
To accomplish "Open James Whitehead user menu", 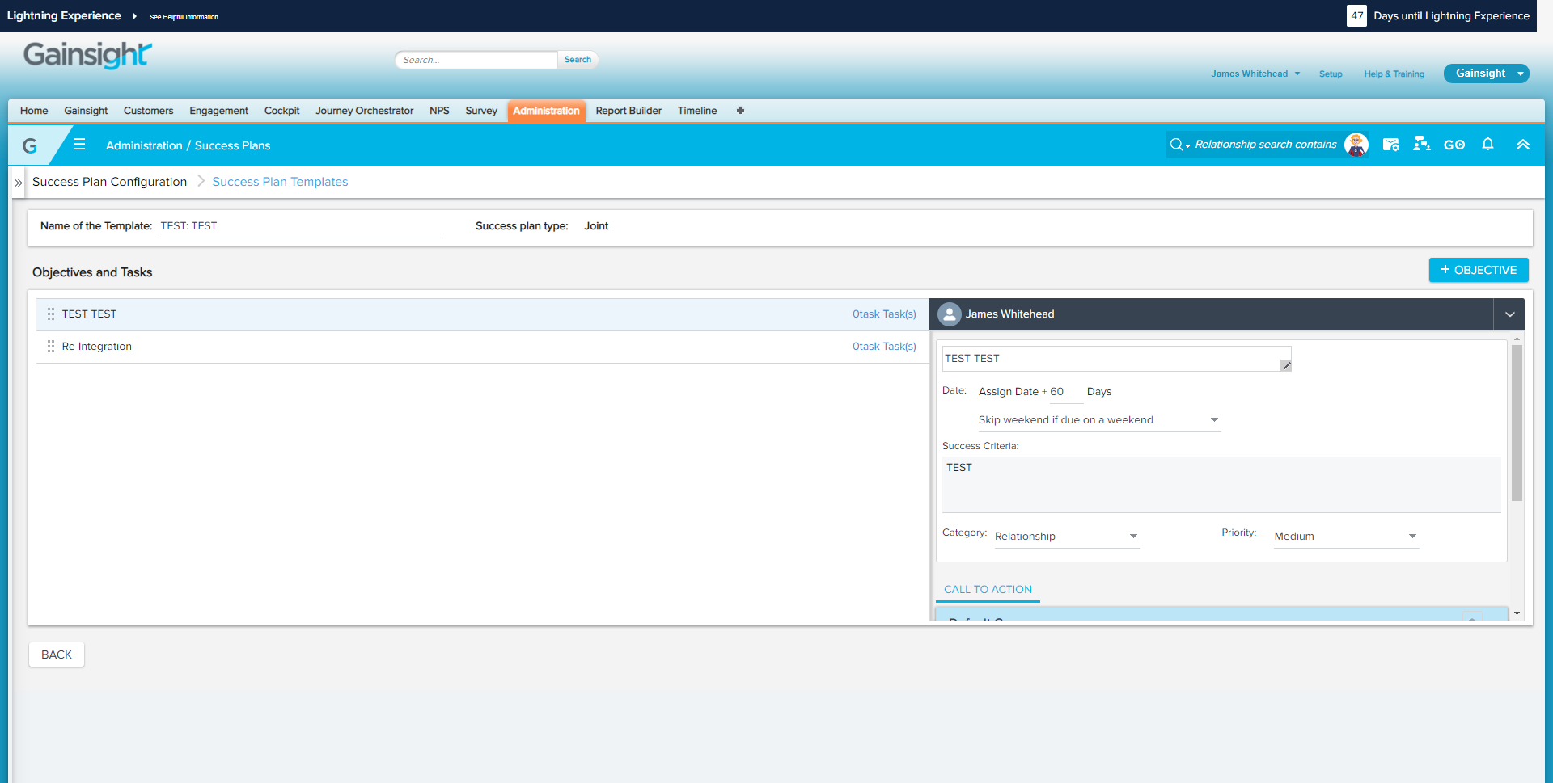I will 1255,74.
